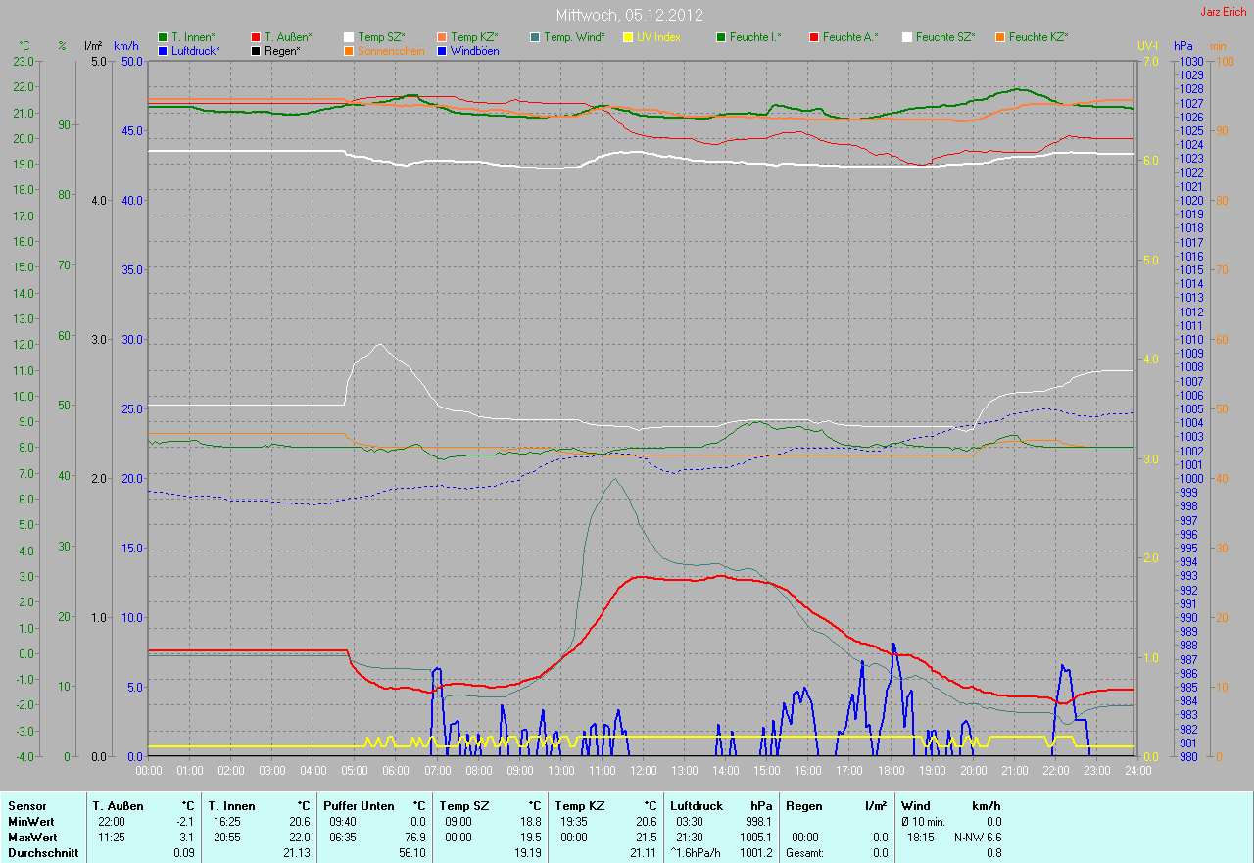
Task: Select the red Feuchte A. legend swatch
Action: click(814, 37)
